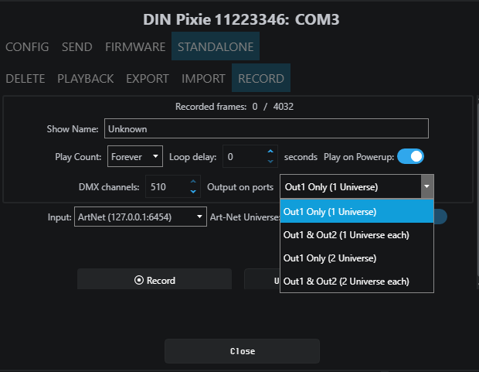479x372 pixels.
Task: Open the FIRMWARE tab
Action: 135,47
